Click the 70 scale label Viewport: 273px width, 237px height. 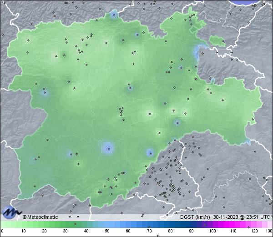pyautogui.click(x=149, y=231)
